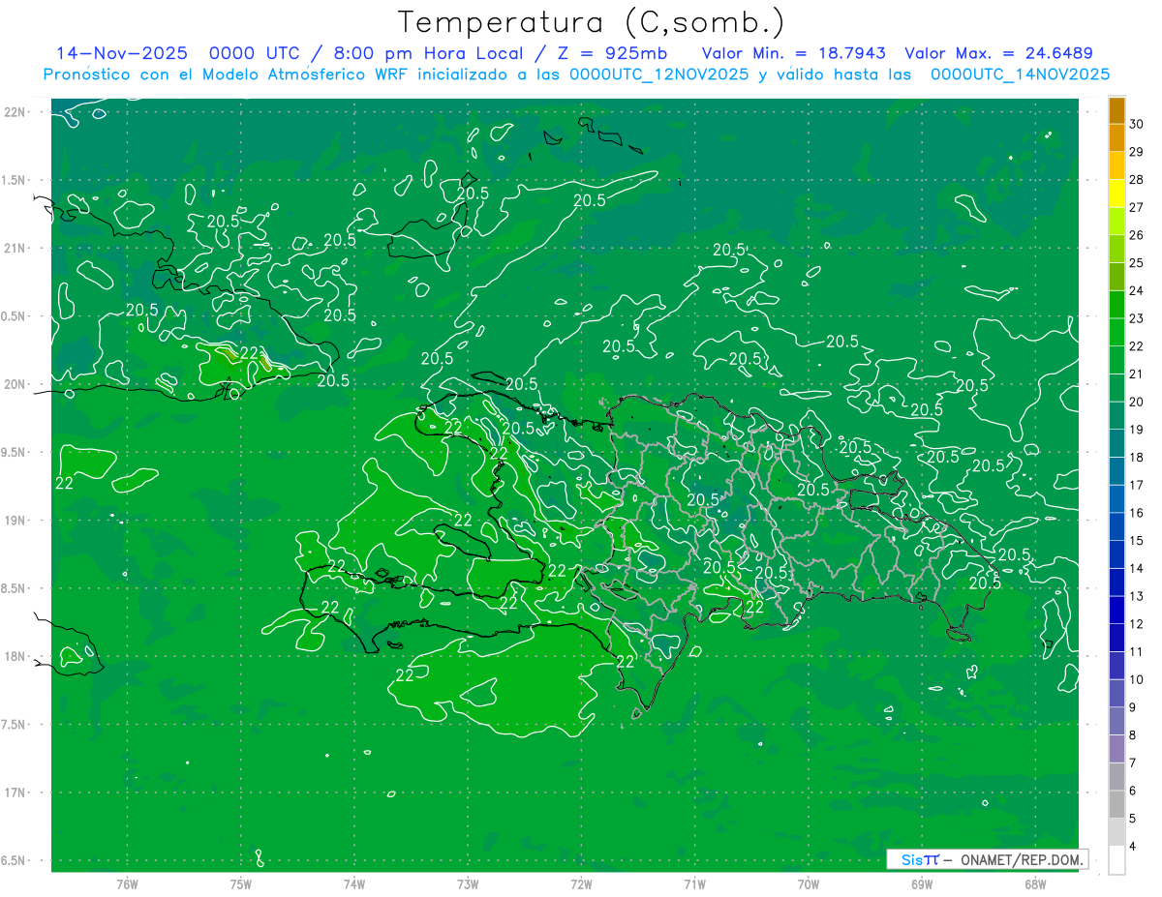Image resolution: width=1162 pixels, height=897 pixels.
Task: Click color scale value '6'
Action: point(1133,792)
